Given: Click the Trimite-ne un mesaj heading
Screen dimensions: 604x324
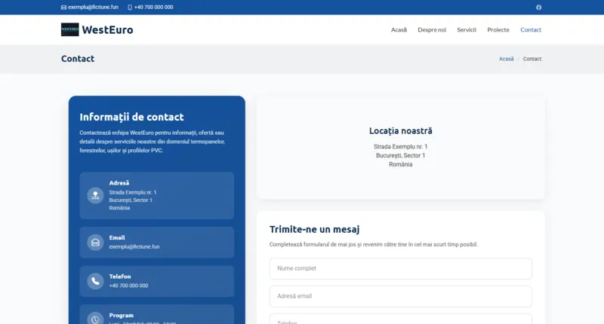Looking at the screenshot, I should (314, 229).
